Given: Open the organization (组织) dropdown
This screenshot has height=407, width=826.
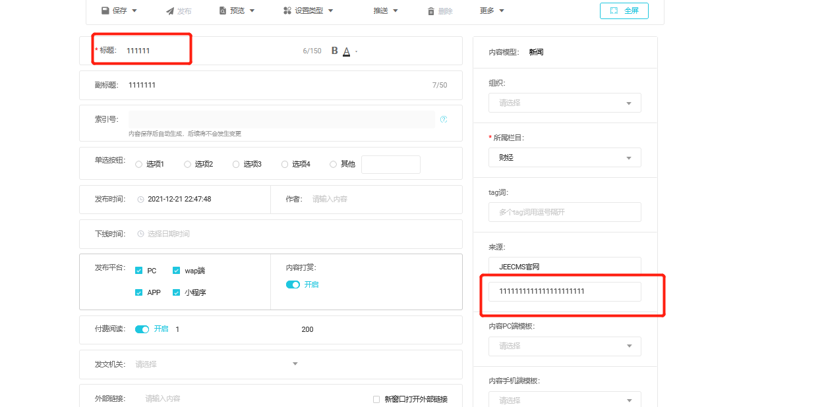Looking at the screenshot, I should point(564,103).
